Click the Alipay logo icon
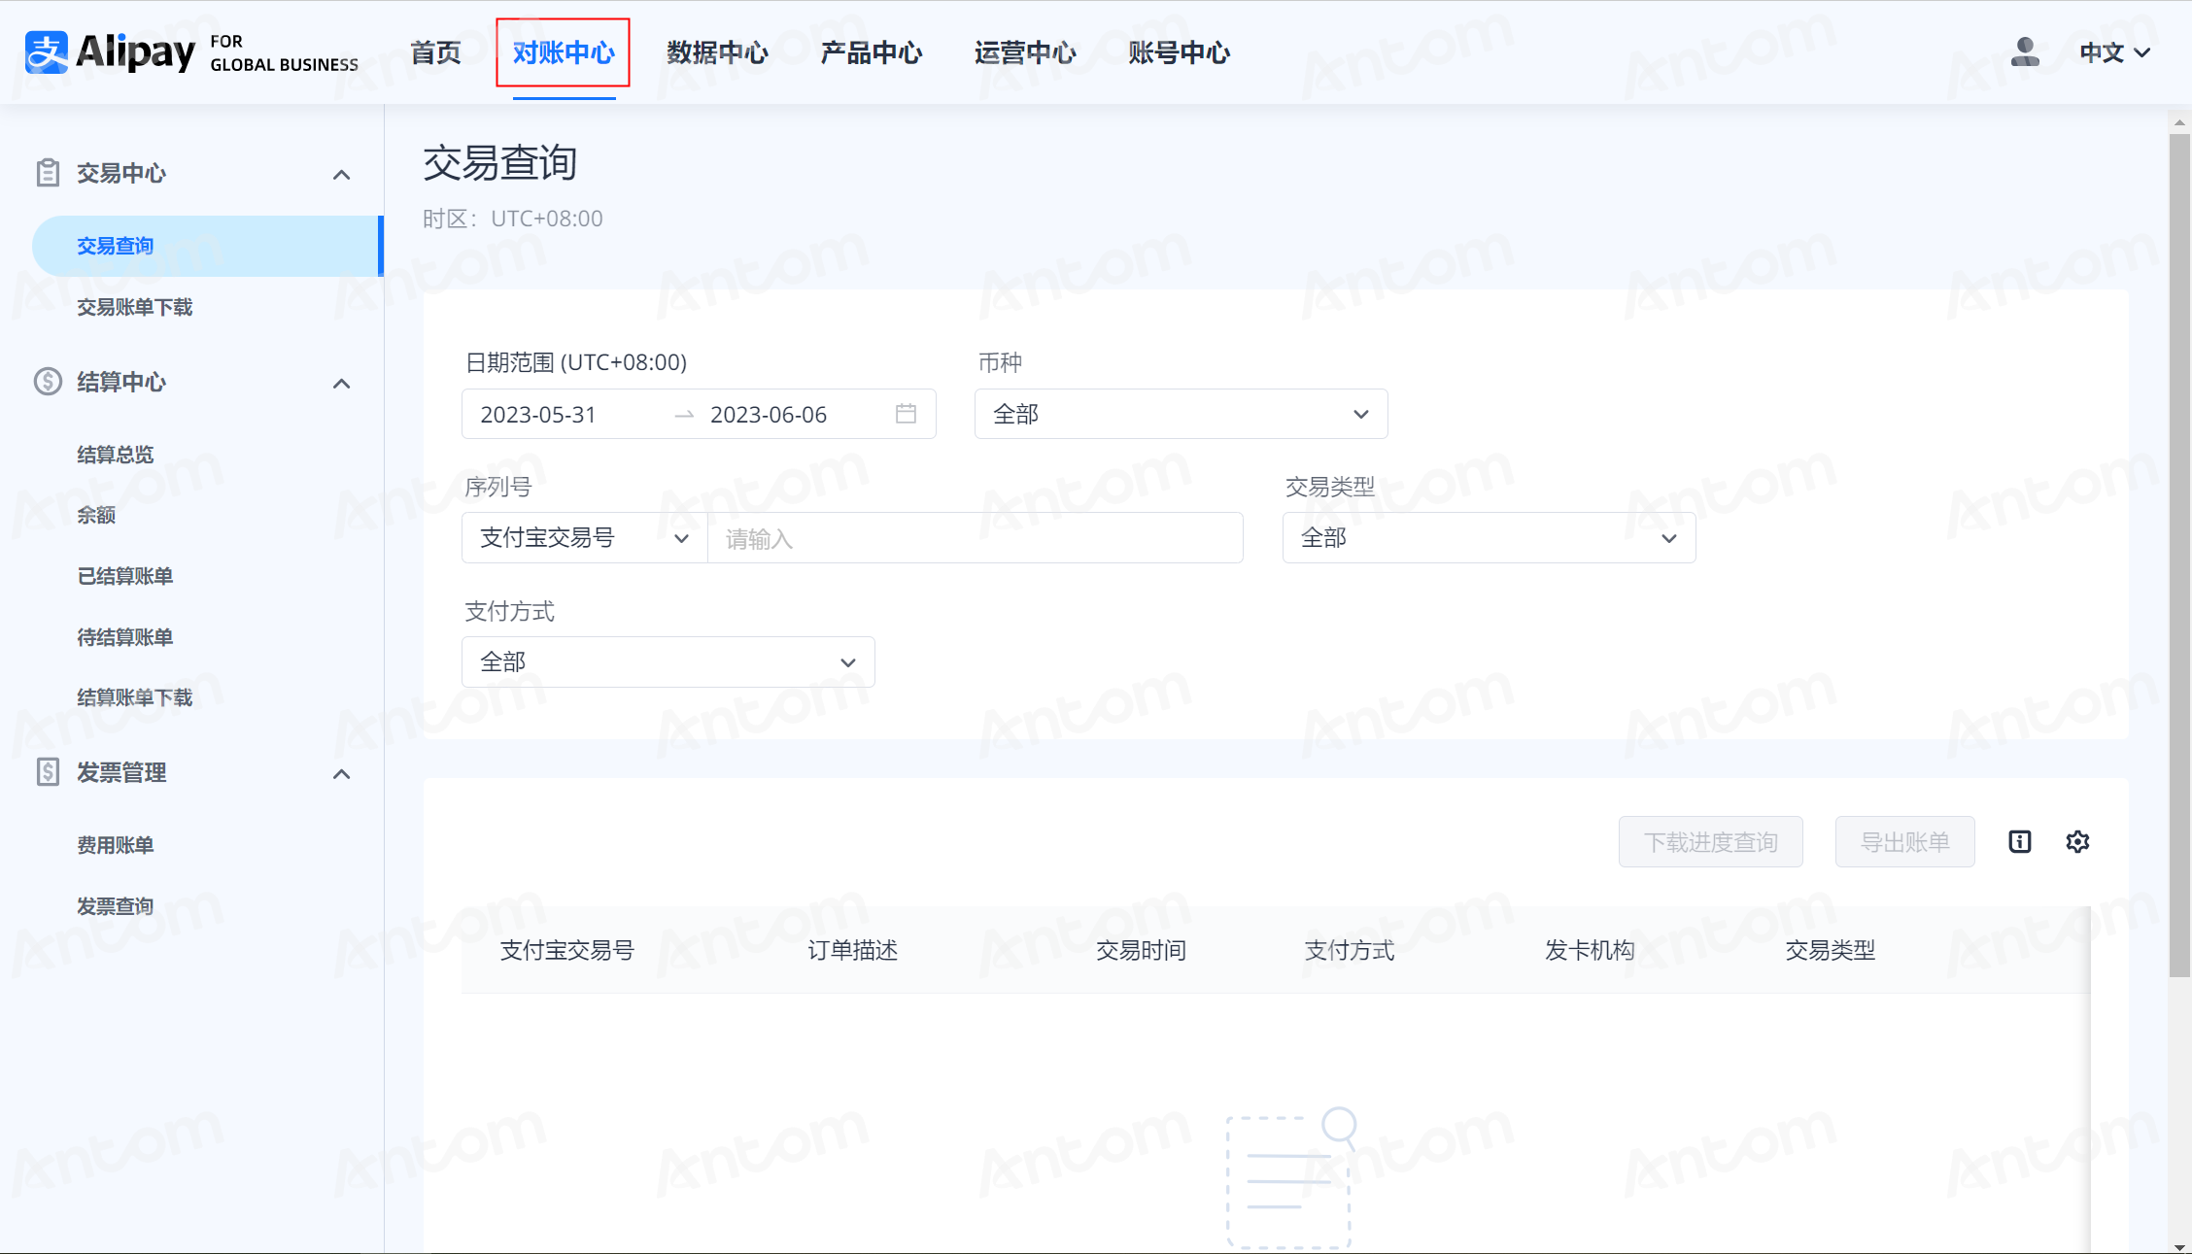Viewport: 2192px width, 1254px height. [x=47, y=52]
